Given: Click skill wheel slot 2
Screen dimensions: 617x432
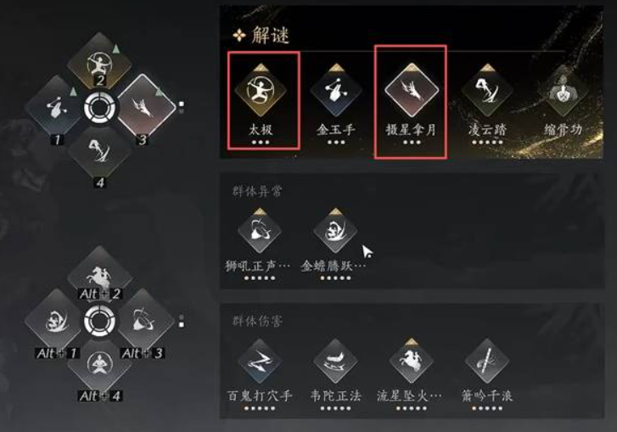Looking at the screenshot, I should click(x=99, y=63).
